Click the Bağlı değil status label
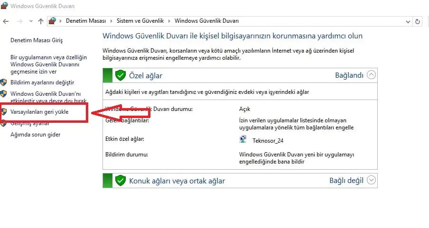Image resolution: width=429 pixels, height=228 pixels. tap(346, 181)
